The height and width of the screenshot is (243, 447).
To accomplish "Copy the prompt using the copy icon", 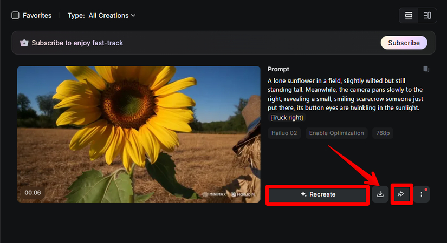I will pos(426,69).
